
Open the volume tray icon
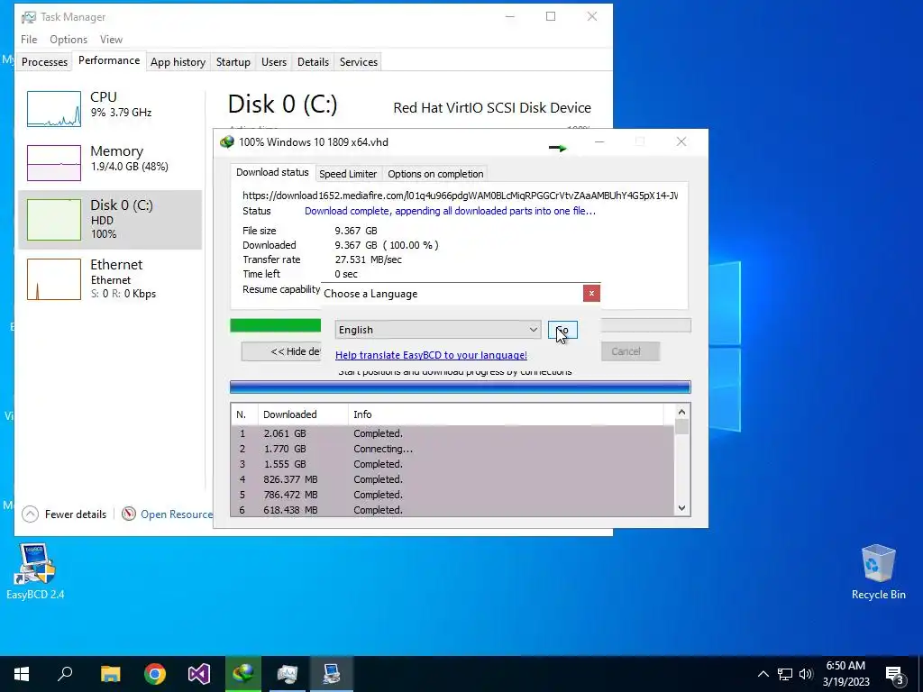pos(806,674)
